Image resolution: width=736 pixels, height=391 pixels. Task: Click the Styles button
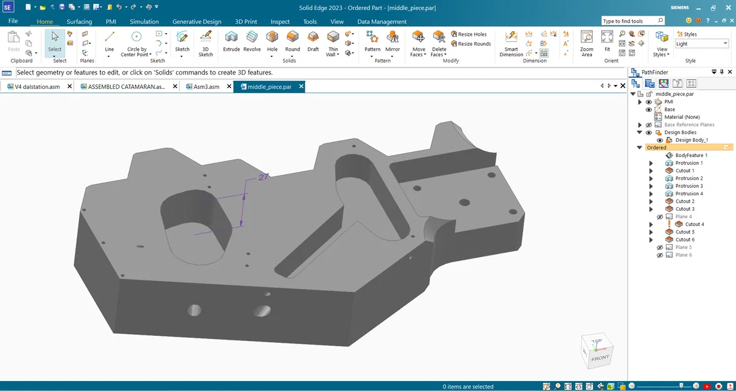pyautogui.click(x=687, y=34)
